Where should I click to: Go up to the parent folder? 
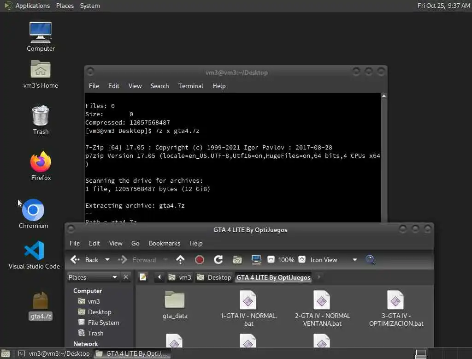[180, 260]
